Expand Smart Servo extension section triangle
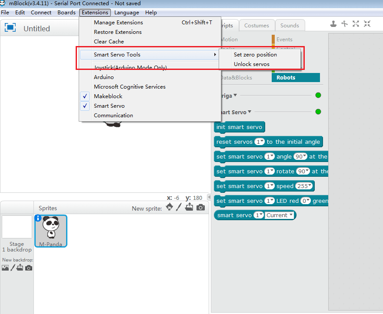 [250, 112]
